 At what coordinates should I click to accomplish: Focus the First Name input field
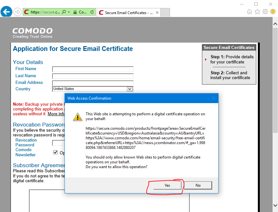coord(93,69)
